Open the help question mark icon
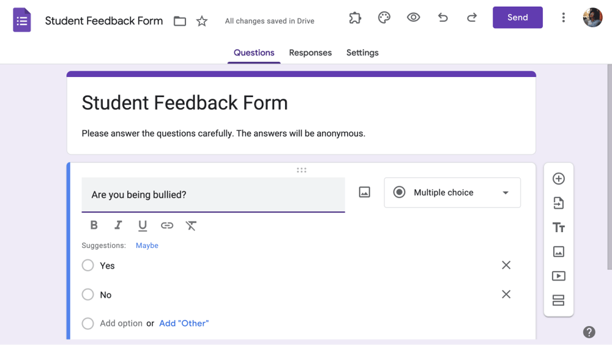612x345 pixels. 589,332
